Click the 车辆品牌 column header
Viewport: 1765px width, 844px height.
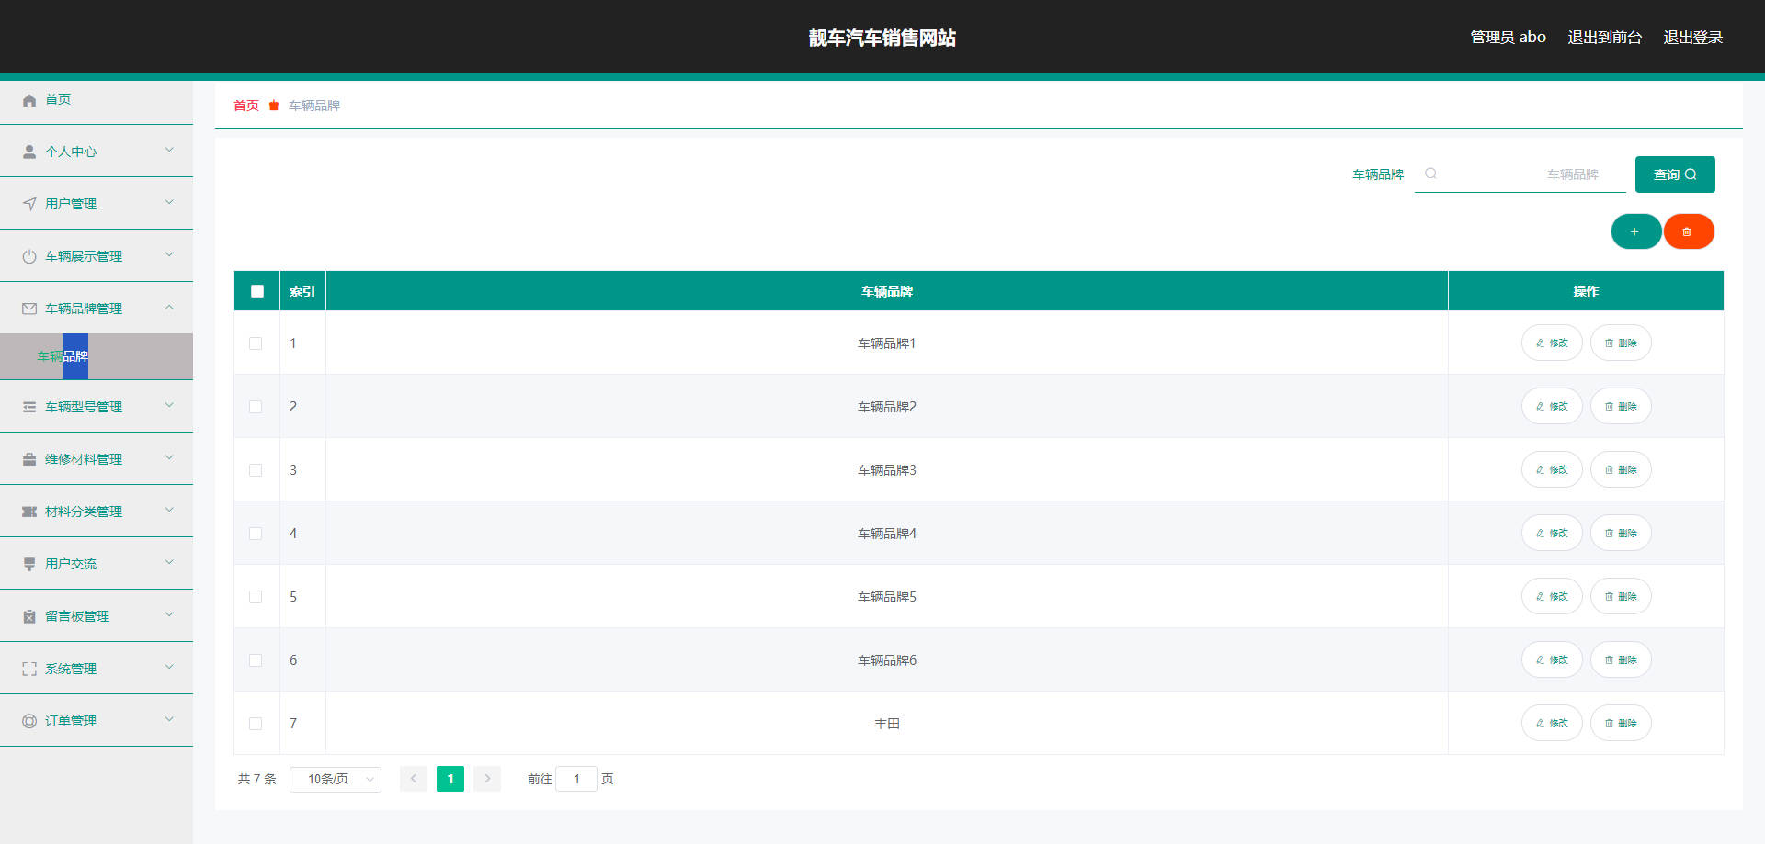887,291
